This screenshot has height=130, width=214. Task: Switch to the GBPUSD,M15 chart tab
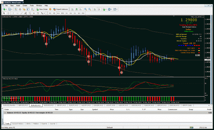coord(23,105)
